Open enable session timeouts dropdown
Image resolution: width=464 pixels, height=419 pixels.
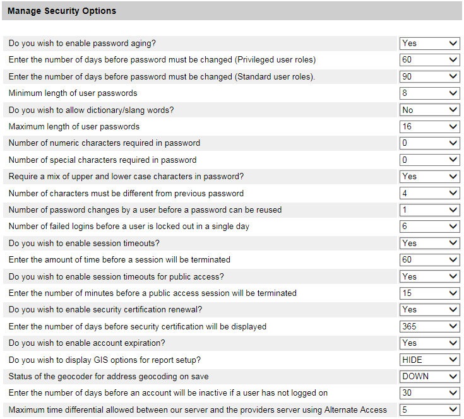click(x=430, y=243)
